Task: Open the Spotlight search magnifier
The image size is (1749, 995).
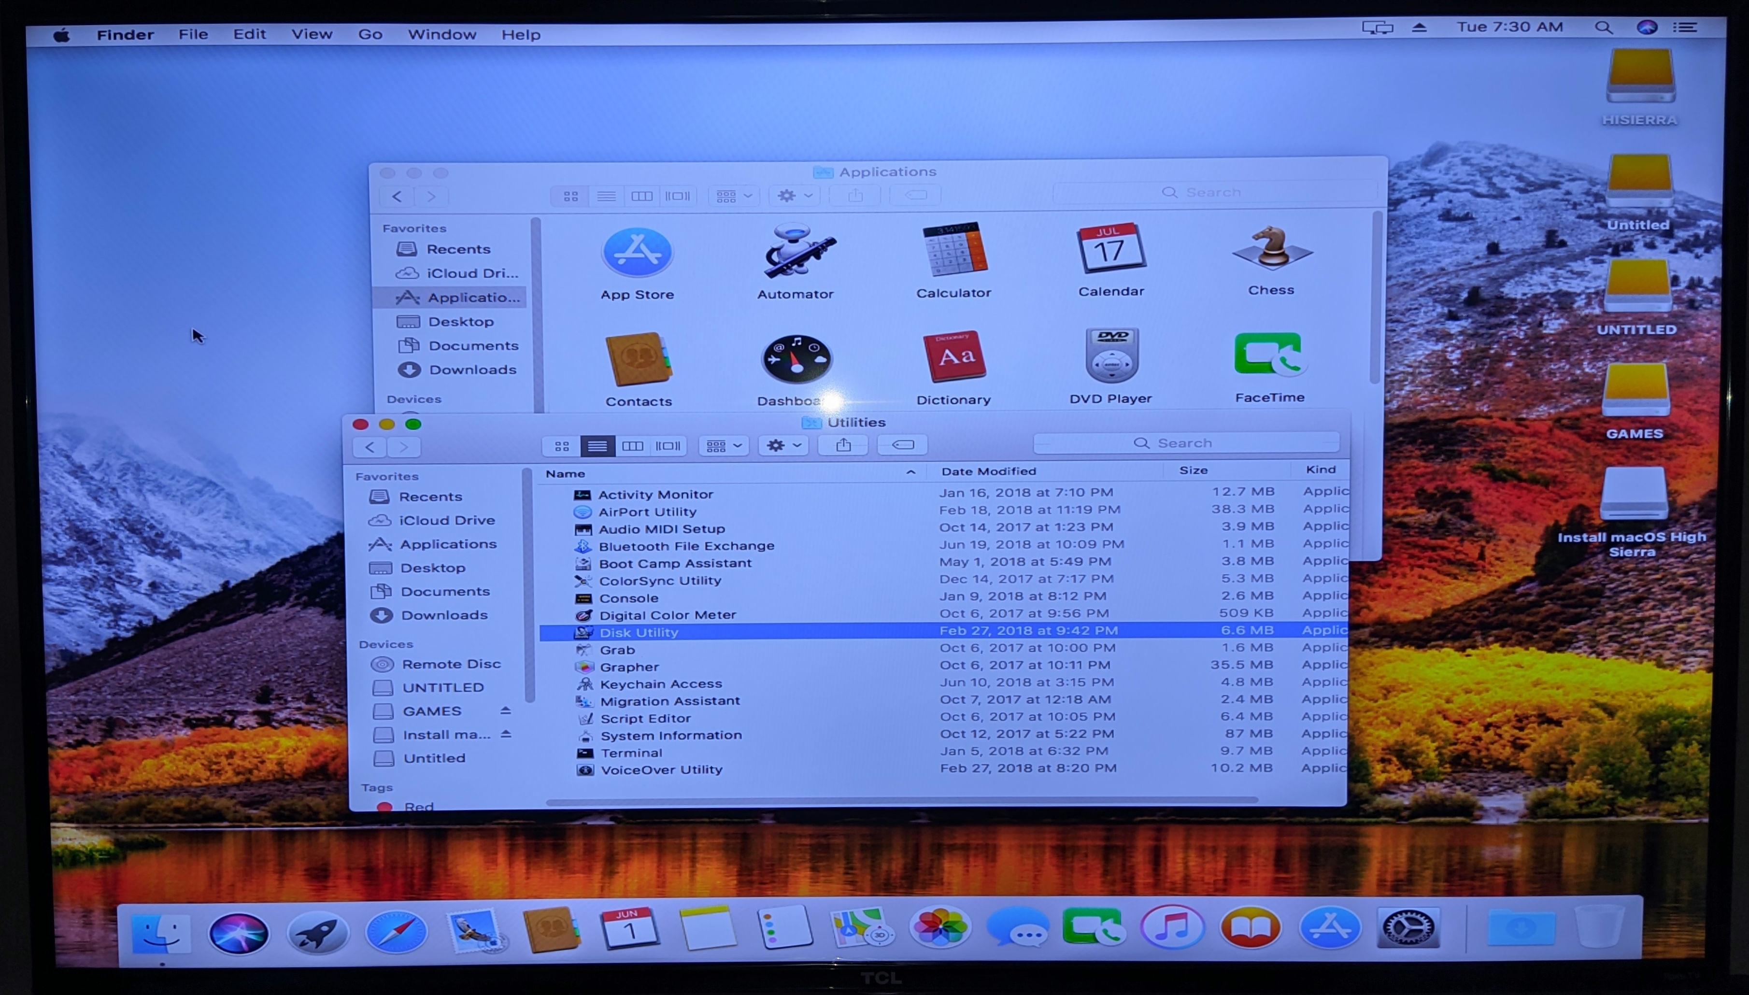Action: pos(1604,28)
